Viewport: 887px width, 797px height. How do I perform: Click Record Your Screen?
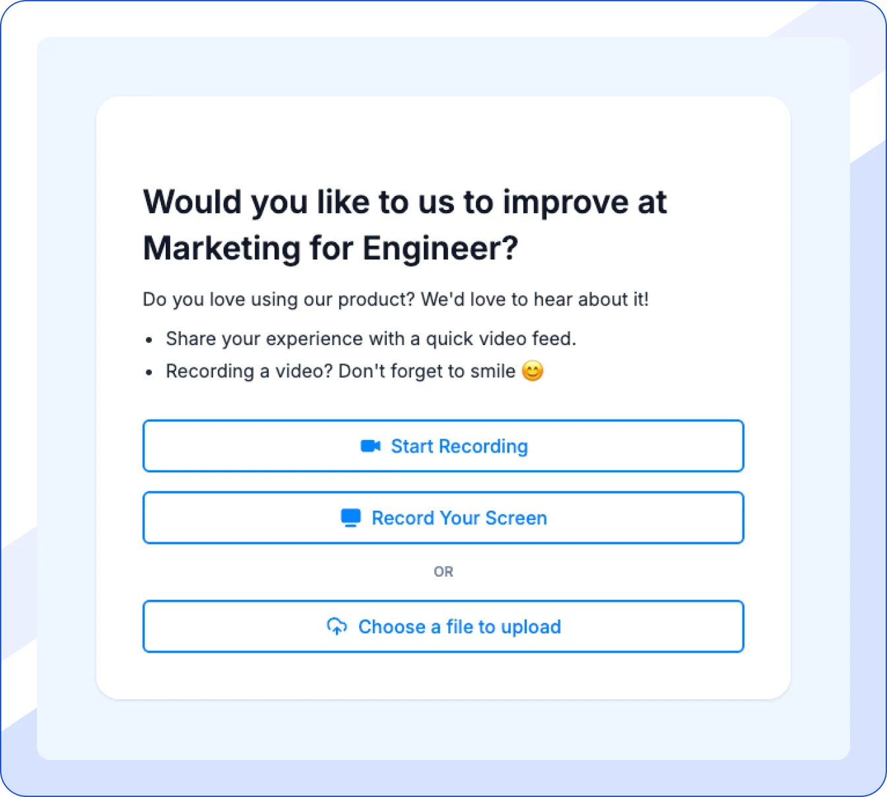443,518
